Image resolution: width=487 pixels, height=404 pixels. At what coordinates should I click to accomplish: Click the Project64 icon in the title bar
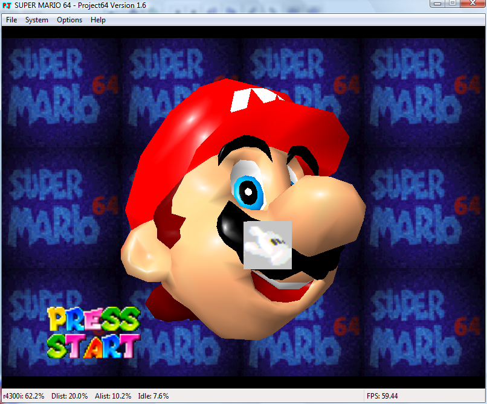tap(7, 5)
